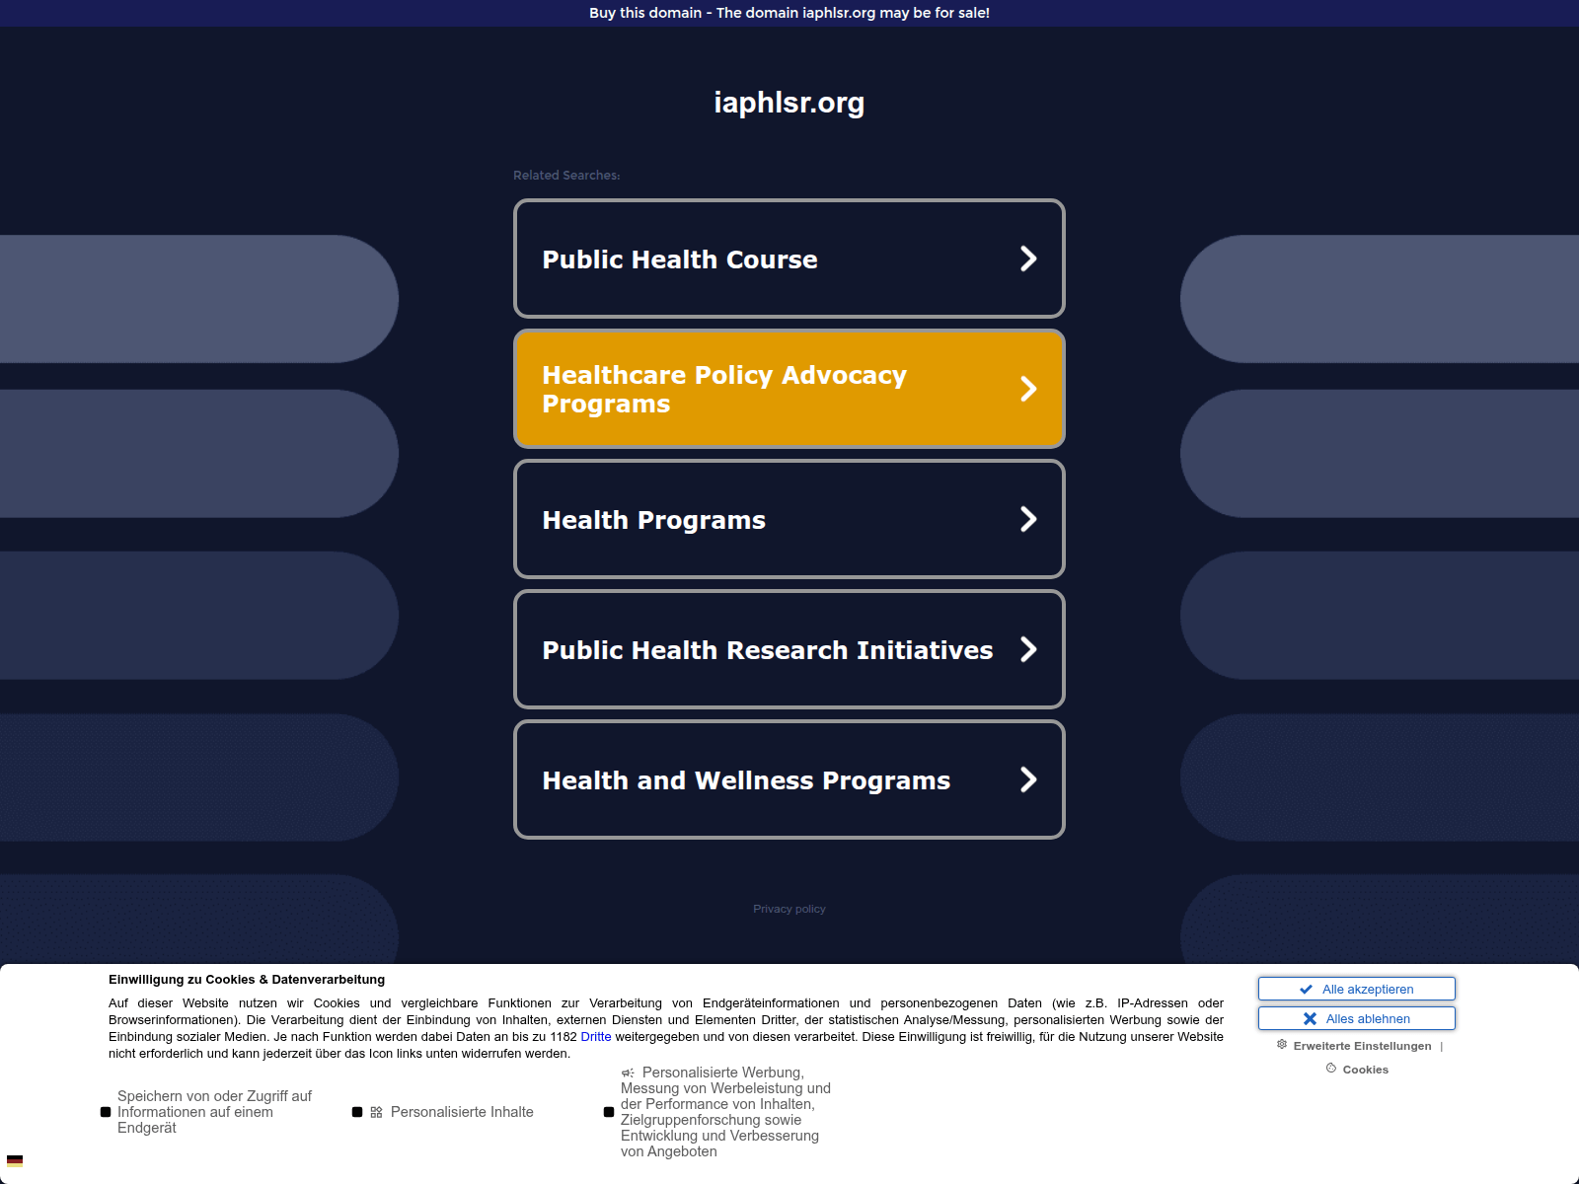Click the checkmark icon in Alle akzeptieren
1579x1184 pixels.
click(1306, 989)
